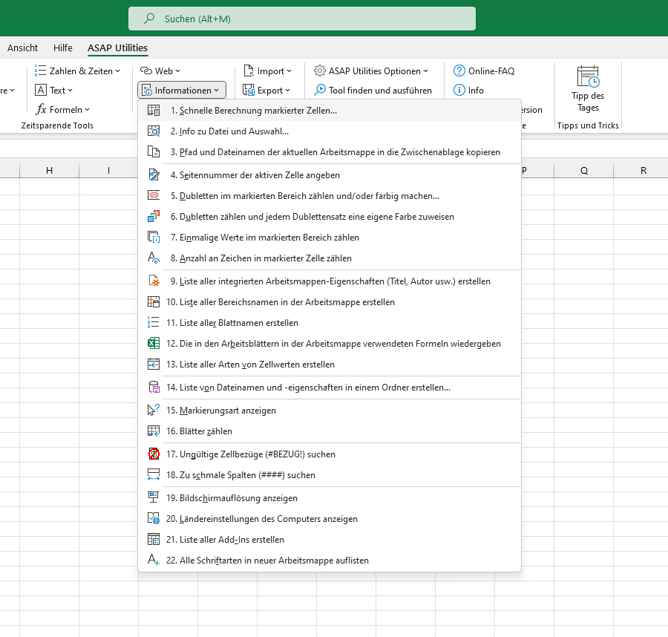Click icon for Liste aller Add-Ins
Screen dimensions: 668x637
154,540
